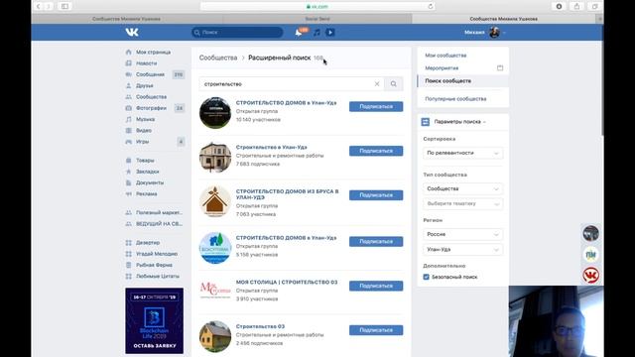
Task: Open the По релевантности sort dropdown
Action: coord(463,153)
